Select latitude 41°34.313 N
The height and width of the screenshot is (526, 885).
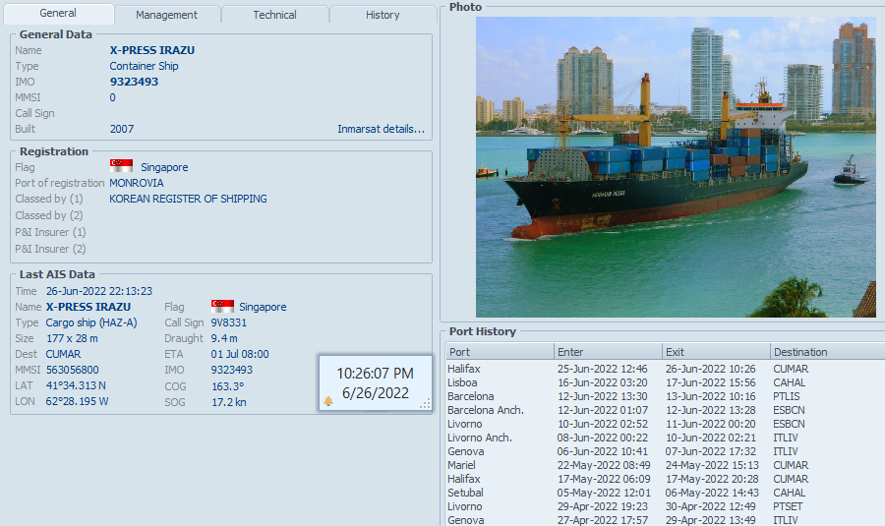(76, 385)
